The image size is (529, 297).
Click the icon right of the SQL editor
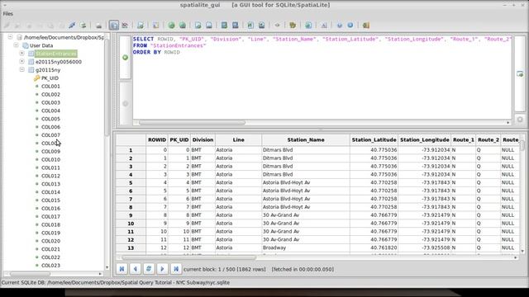click(x=520, y=73)
